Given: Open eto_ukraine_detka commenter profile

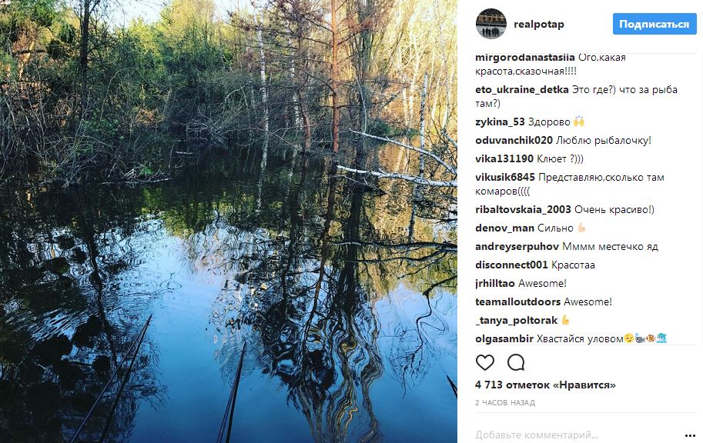Looking at the screenshot, I should (x=522, y=90).
